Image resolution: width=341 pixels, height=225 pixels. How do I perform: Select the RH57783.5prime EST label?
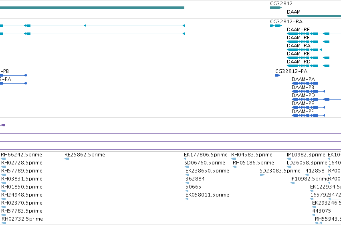(x=22, y=211)
